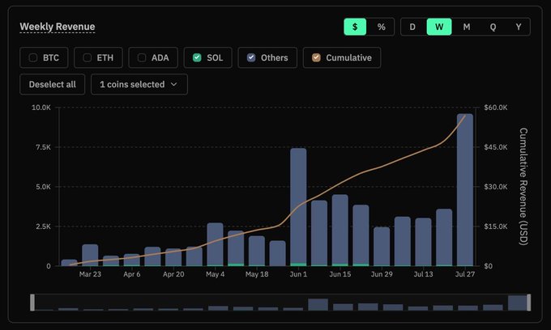The image size is (551, 330).
Task: Select the W weekly interval tab
Action: tap(439, 27)
